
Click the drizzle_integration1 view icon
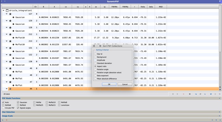[7, 10]
